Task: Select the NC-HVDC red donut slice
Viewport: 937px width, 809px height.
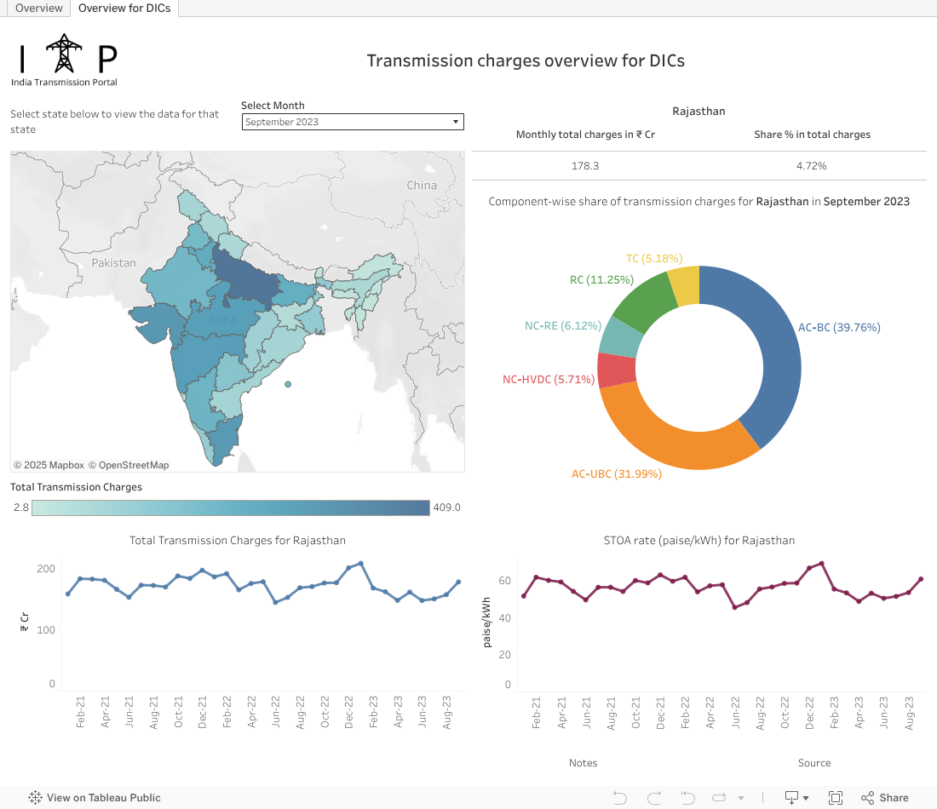Action: [x=616, y=370]
